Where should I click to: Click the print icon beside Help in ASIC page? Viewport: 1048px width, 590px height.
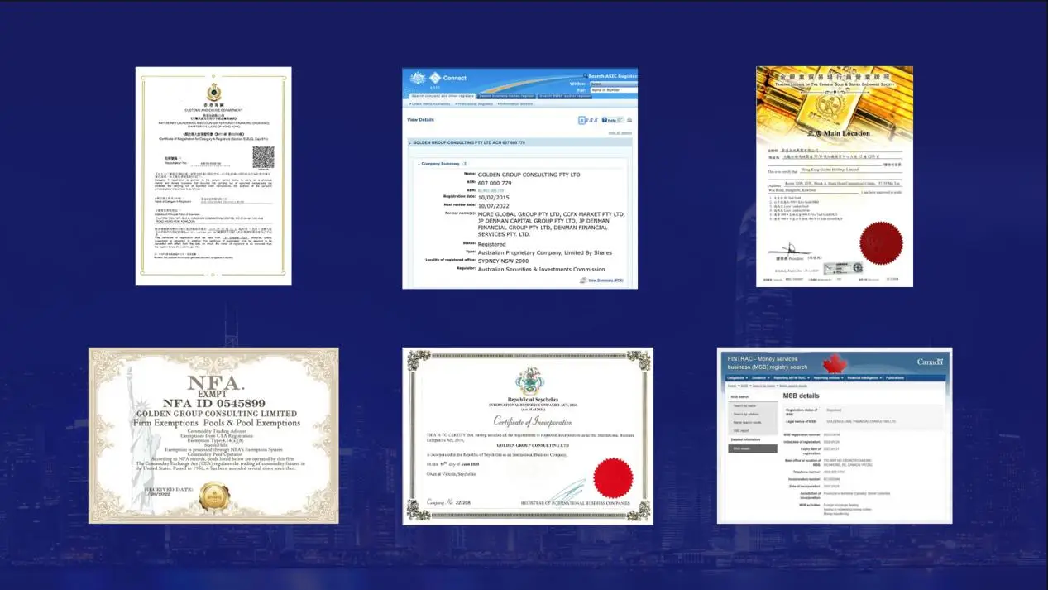click(629, 120)
